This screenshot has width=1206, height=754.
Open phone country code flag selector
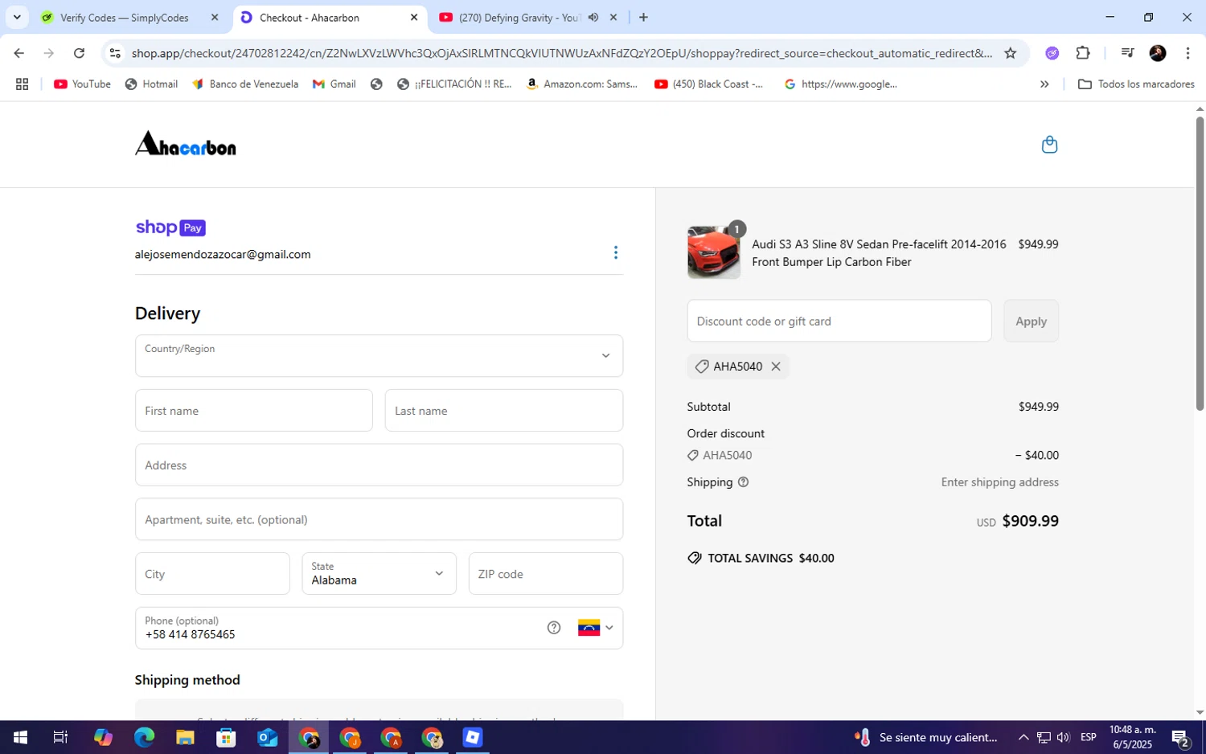coord(595,628)
